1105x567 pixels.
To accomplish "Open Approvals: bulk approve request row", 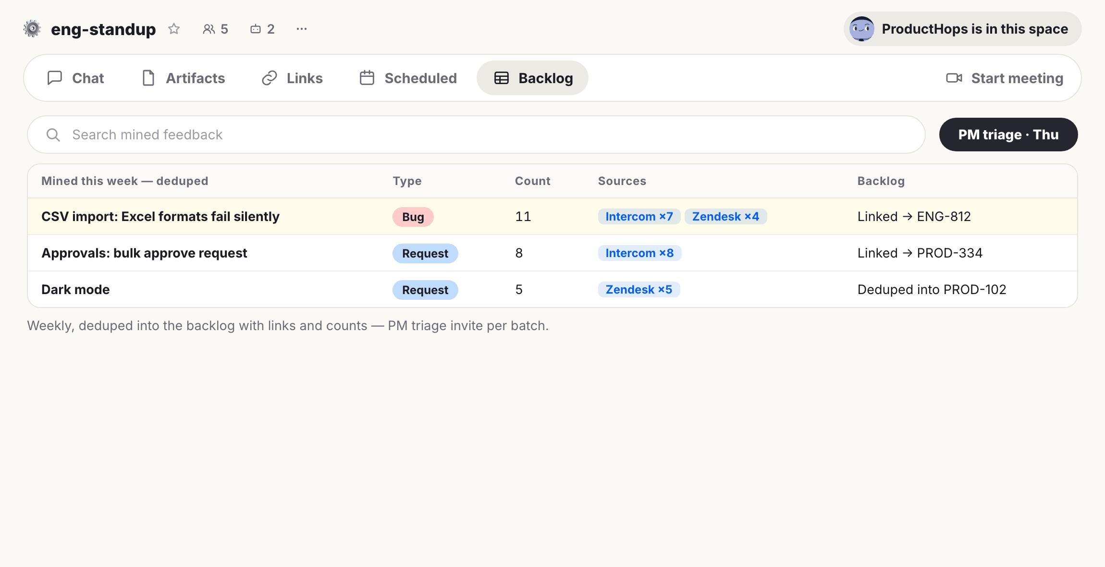I will [x=552, y=253].
